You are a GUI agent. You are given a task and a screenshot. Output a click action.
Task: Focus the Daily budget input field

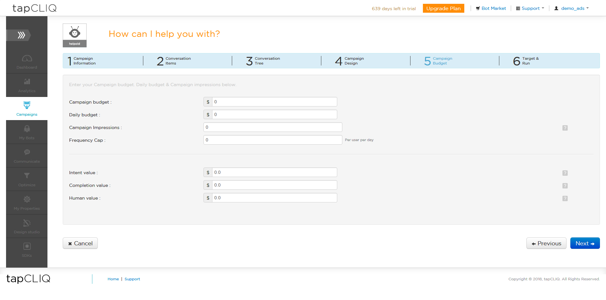point(274,114)
